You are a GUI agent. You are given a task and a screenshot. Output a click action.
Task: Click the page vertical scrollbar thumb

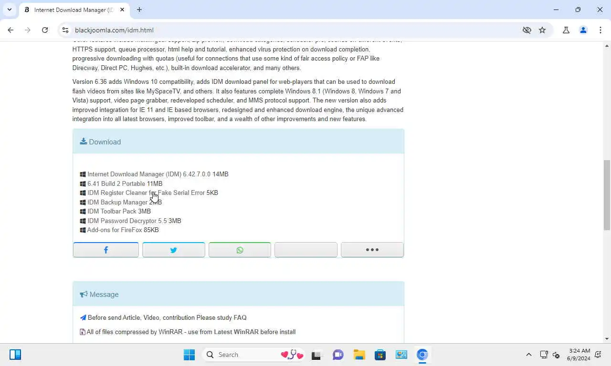pyautogui.click(x=607, y=195)
